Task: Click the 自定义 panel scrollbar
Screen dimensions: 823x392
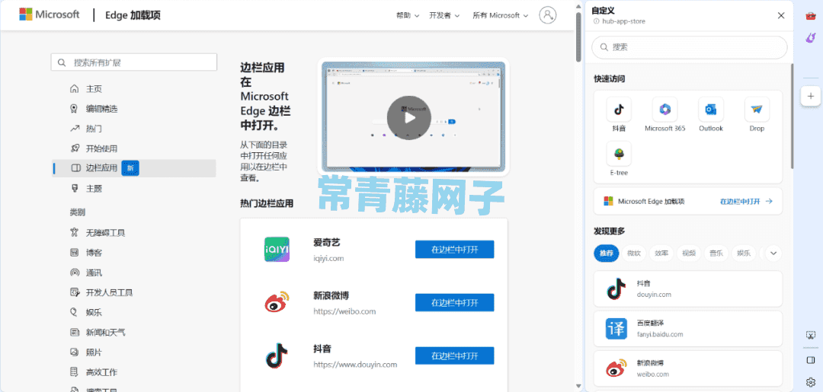Action: pos(792,115)
